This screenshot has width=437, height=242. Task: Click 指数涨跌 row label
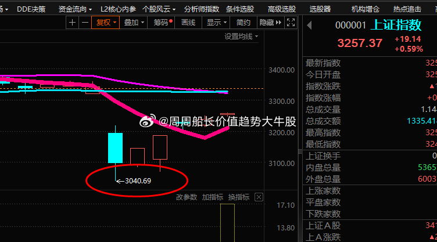coord(323,86)
